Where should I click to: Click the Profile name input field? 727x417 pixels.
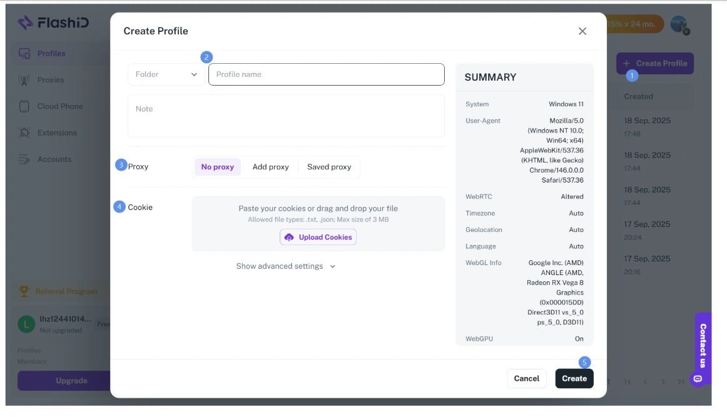coord(327,74)
